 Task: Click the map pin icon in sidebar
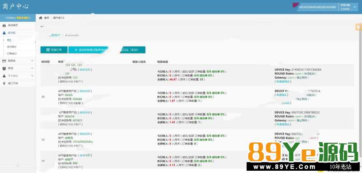(x=4, y=84)
